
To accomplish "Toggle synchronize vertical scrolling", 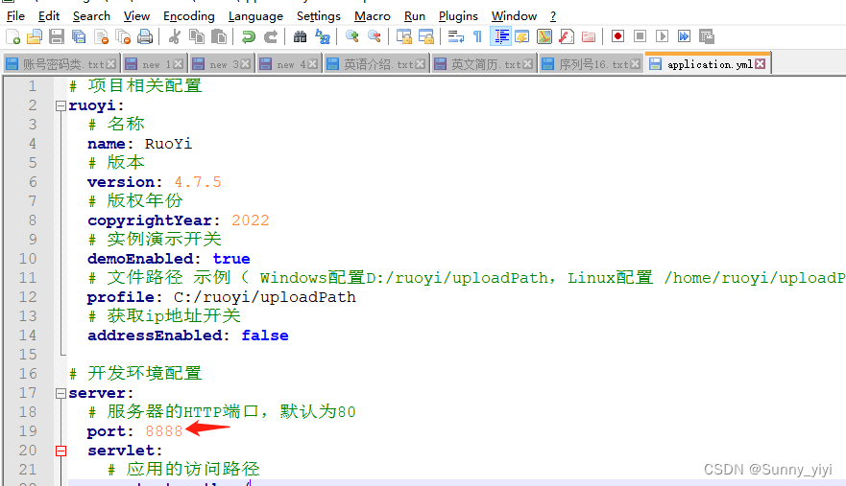I will pyautogui.click(x=404, y=36).
